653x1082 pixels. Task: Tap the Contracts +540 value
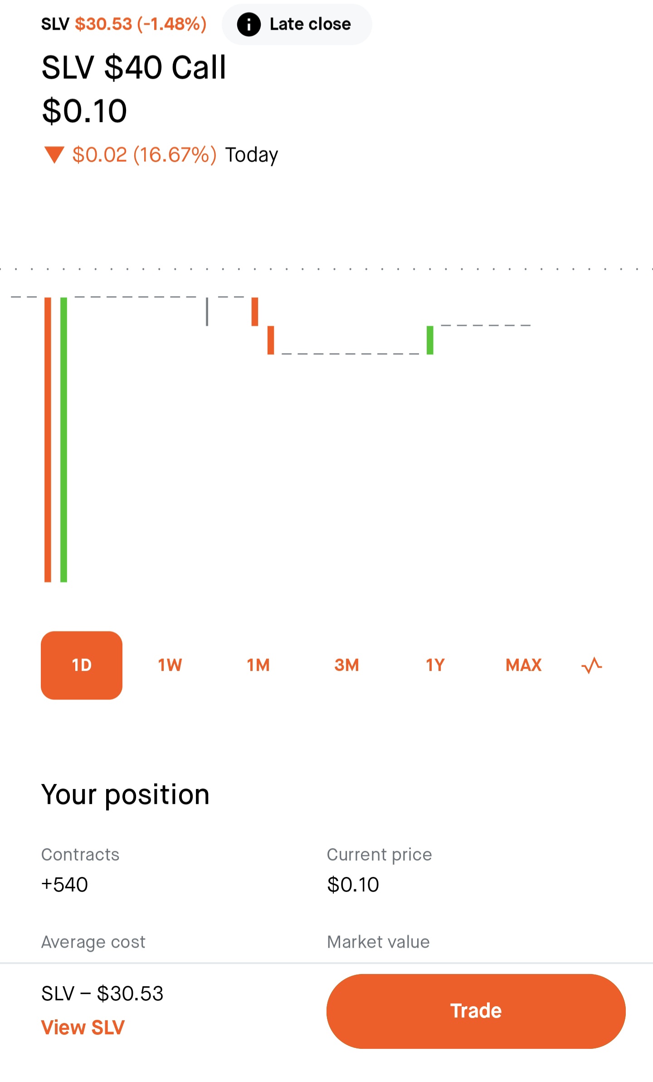click(65, 885)
